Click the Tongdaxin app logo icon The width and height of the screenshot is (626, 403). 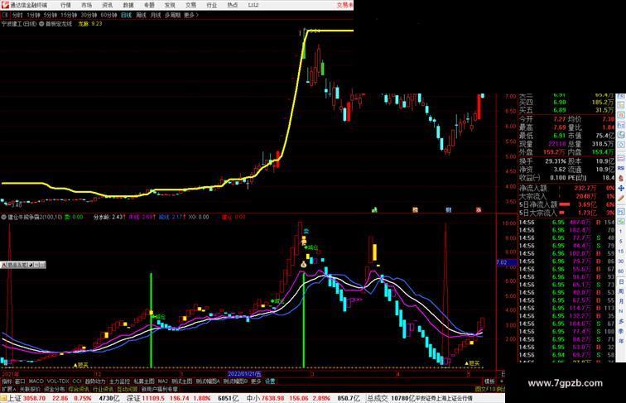(x=5, y=5)
